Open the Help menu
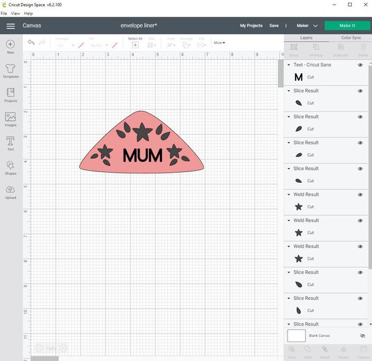 tap(28, 13)
